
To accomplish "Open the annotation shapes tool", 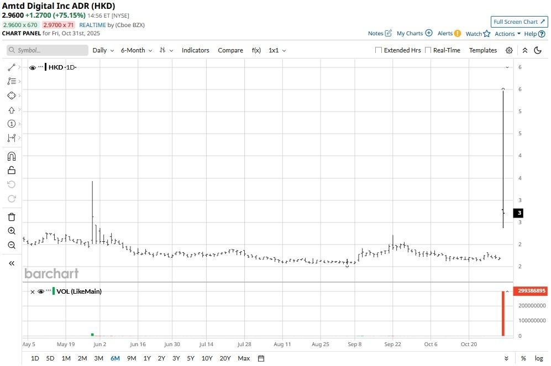I will pos(11,95).
